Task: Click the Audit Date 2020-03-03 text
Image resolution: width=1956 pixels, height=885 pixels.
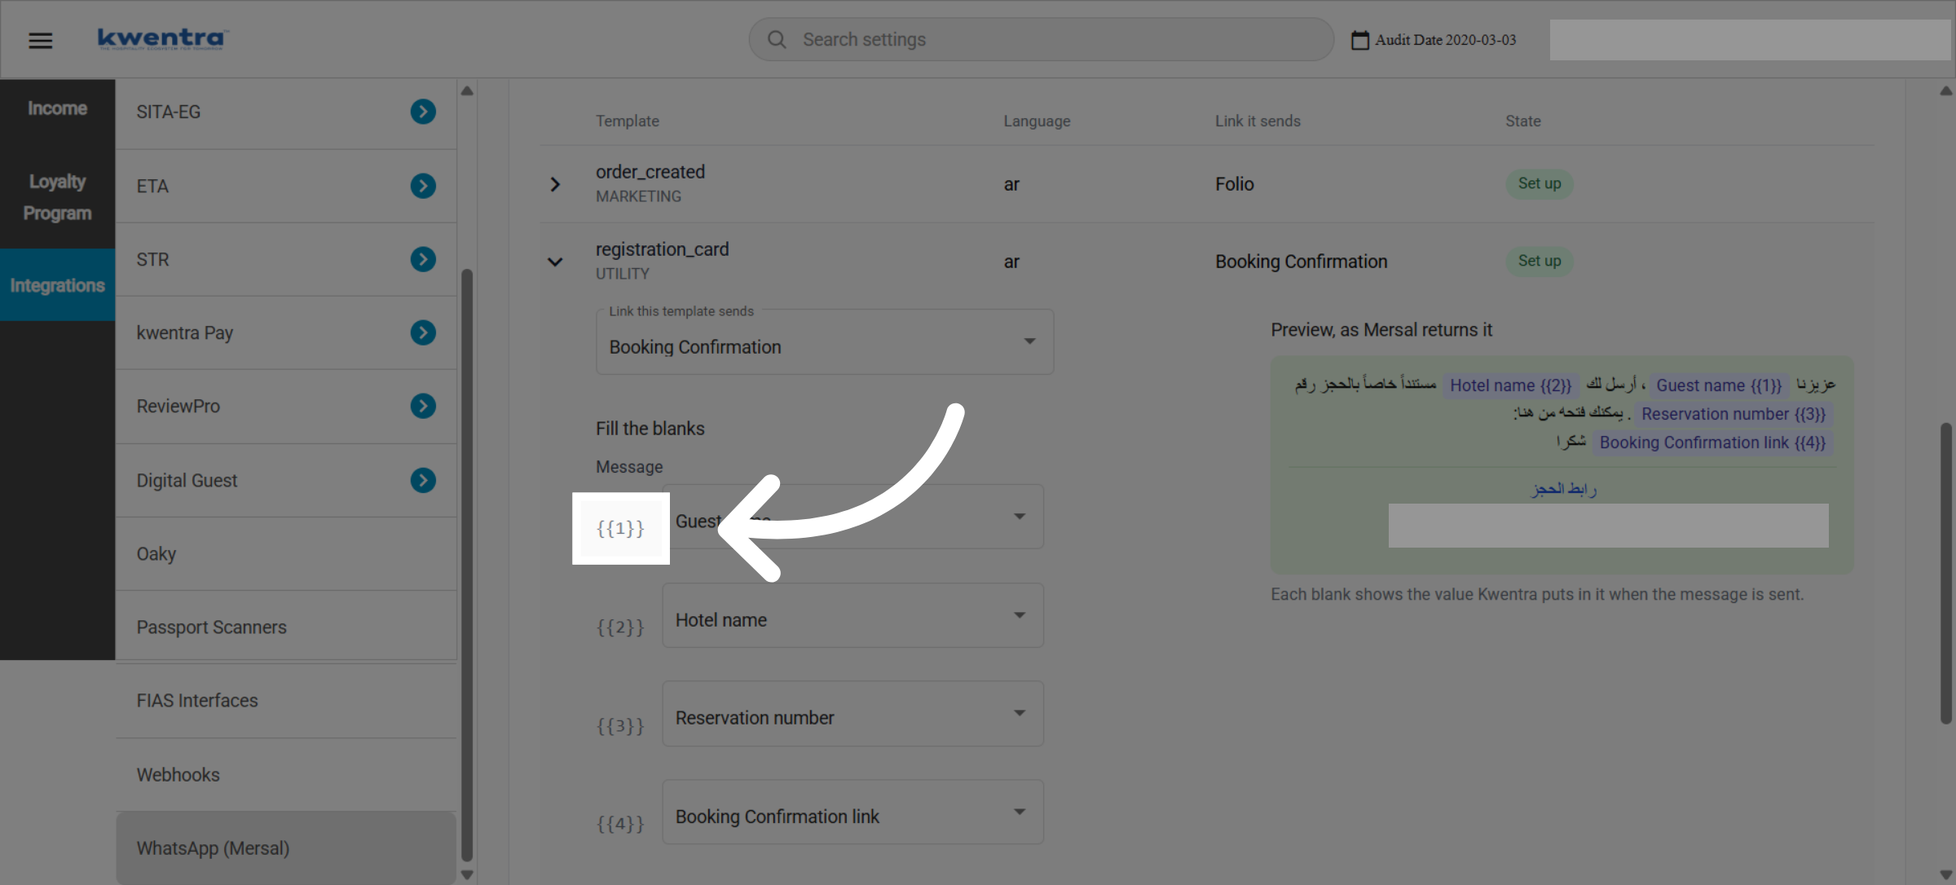Action: tap(1446, 40)
